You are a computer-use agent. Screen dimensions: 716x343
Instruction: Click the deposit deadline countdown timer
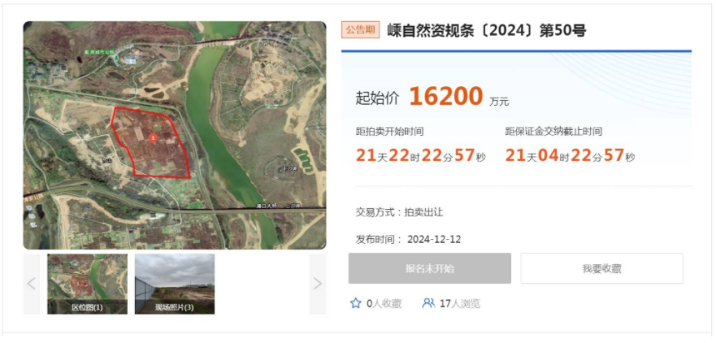coord(570,156)
